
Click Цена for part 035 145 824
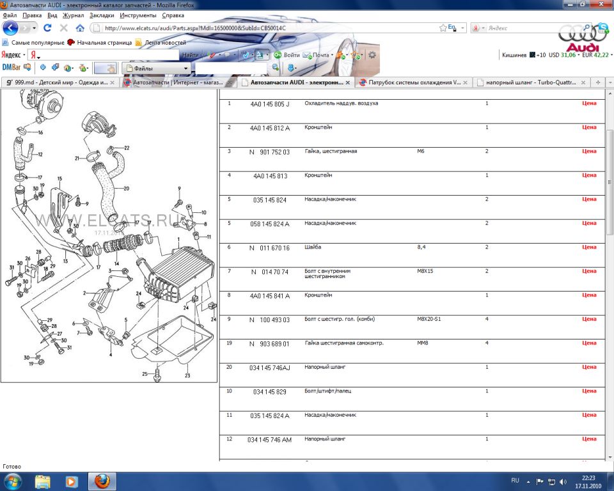click(x=589, y=199)
